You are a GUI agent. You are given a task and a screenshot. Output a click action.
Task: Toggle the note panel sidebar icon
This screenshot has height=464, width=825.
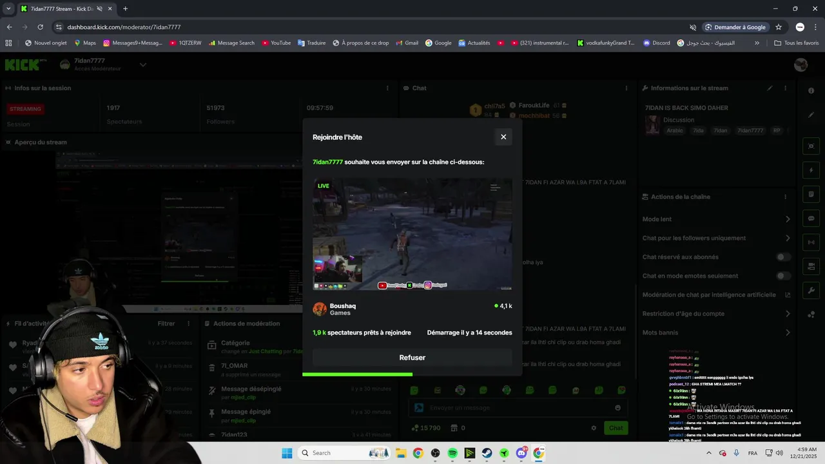pyautogui.click(x=811, y=194)
